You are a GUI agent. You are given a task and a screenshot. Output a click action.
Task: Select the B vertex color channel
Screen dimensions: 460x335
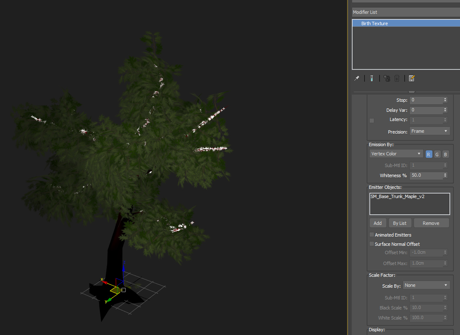445,154
